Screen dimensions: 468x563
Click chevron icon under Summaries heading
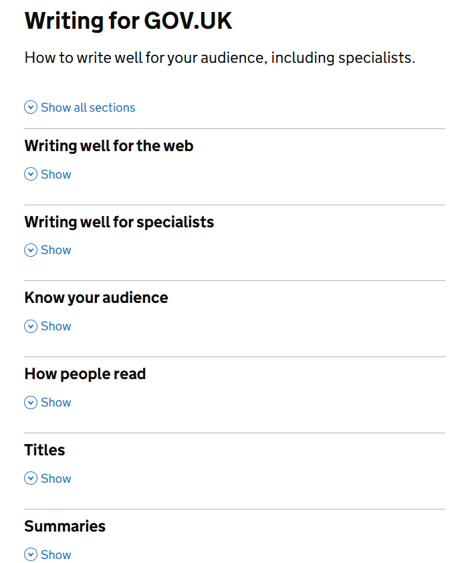(x=31, y=555)
